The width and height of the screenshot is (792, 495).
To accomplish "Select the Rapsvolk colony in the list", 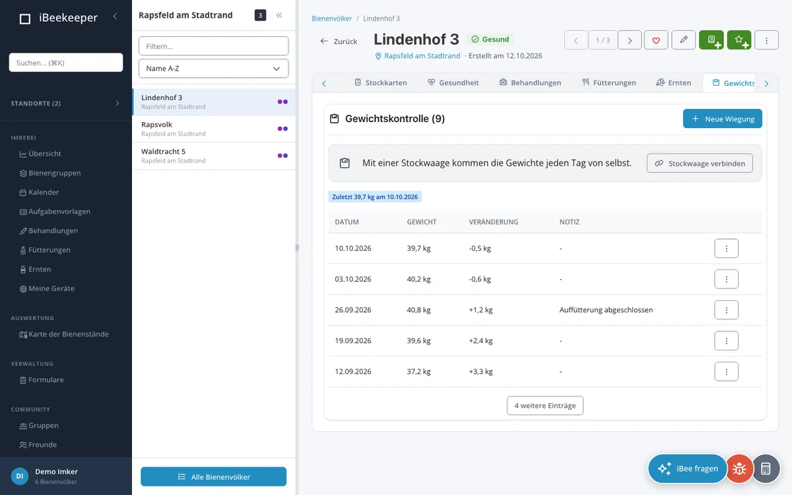I will pyautogui.click(x=214, y=129).
